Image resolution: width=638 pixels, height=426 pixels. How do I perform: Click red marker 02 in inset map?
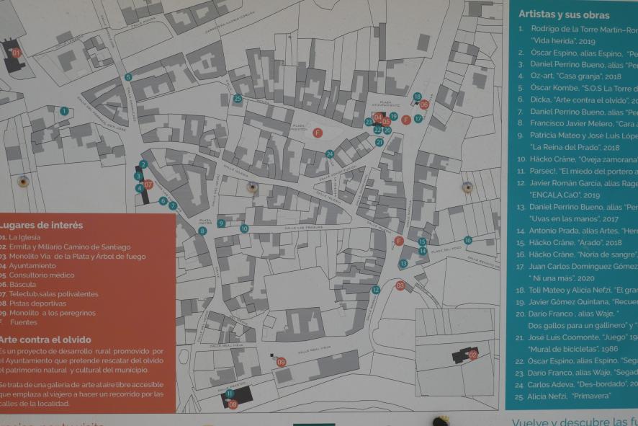tap(473, 354)
